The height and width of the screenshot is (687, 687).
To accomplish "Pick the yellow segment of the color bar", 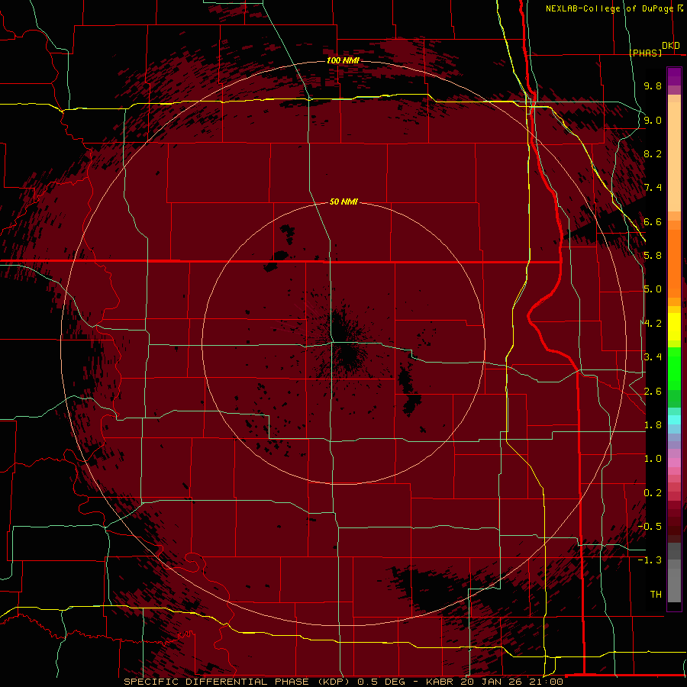I will point(674,327).
